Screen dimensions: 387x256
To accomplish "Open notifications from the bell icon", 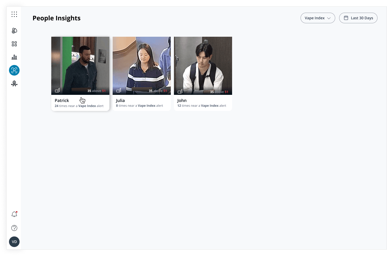I will pyautogui.click(x=14, y=214).
